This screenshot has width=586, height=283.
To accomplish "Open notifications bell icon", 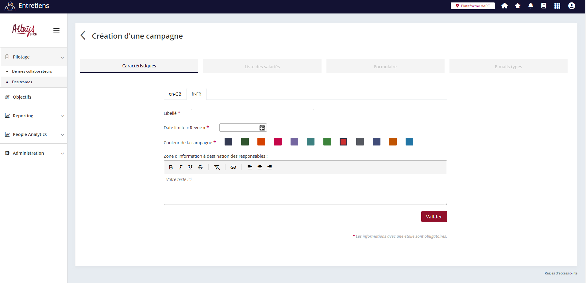I will tap(530, 6).
